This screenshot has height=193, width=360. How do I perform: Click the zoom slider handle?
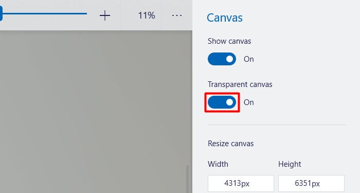pos(1,14)
